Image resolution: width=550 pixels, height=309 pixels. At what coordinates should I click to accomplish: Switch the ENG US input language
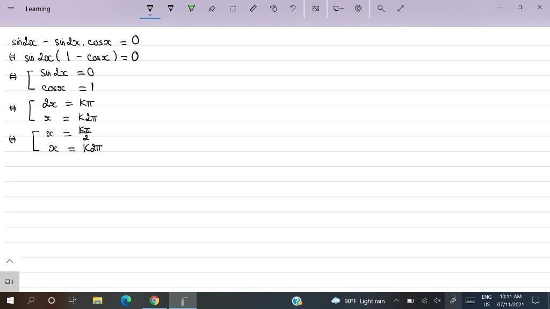tap(486, 300)
